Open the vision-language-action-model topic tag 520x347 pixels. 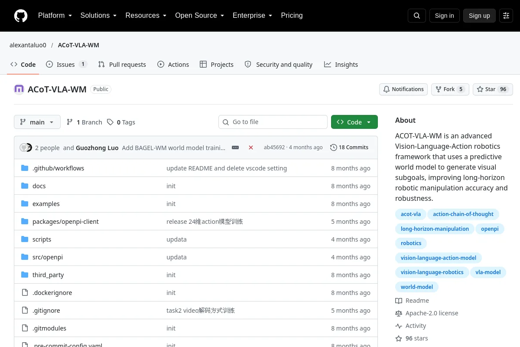tap(439, 258)
